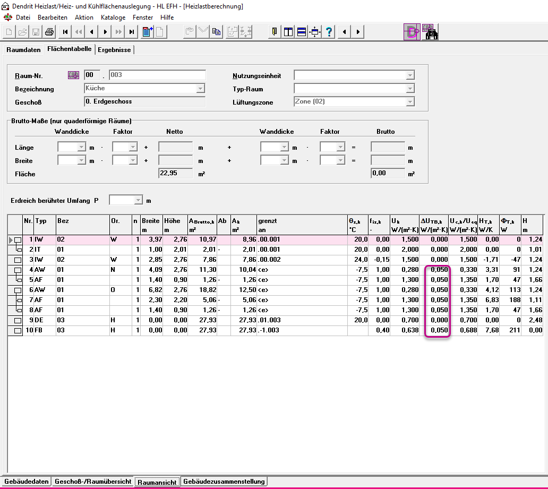Screen dimensions: 548x489
Task: Select the Flächentabelle tab
Action: pos(69,49)
